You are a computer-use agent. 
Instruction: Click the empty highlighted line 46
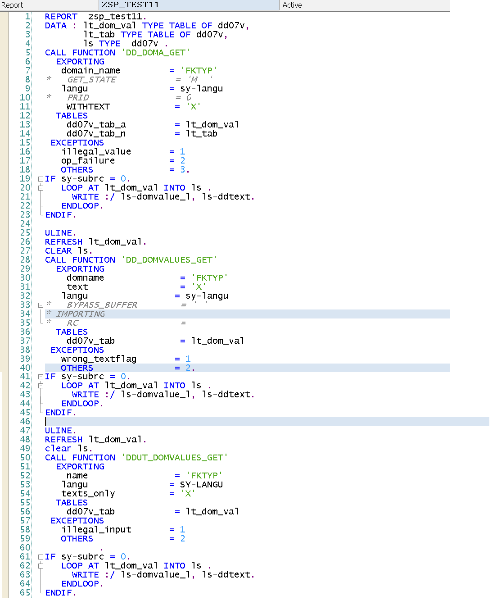coord(90,421)
